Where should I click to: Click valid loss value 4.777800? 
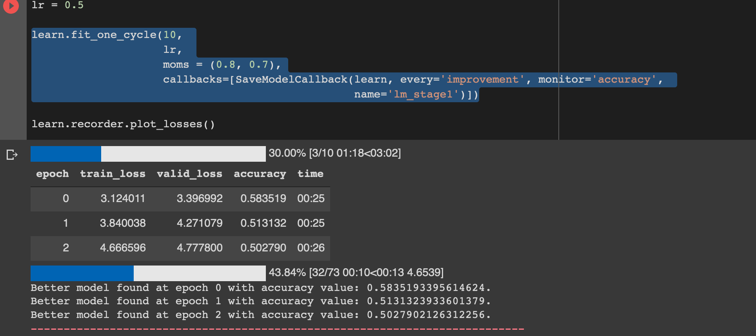[200, 248]
